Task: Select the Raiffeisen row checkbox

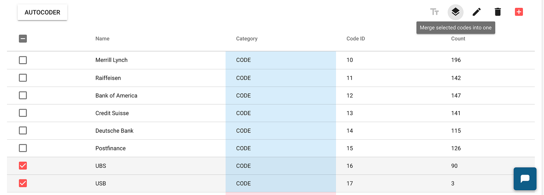Action: coord(23,78)
